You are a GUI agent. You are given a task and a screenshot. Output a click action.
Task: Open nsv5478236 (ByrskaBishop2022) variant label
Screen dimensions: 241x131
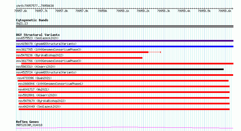pyautogui.click(x=40, y=55)
